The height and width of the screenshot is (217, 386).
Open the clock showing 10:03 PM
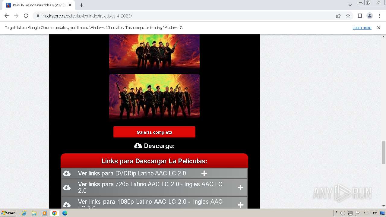pos(371,213)
